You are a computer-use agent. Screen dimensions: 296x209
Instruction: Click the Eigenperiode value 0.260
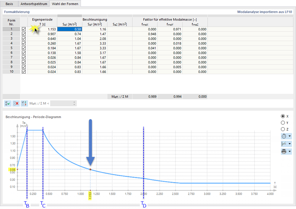(x=52, y=43)
